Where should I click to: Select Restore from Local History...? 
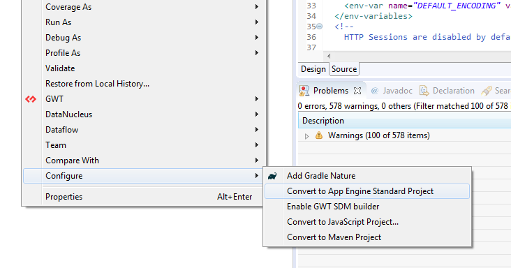pos(143,84)
